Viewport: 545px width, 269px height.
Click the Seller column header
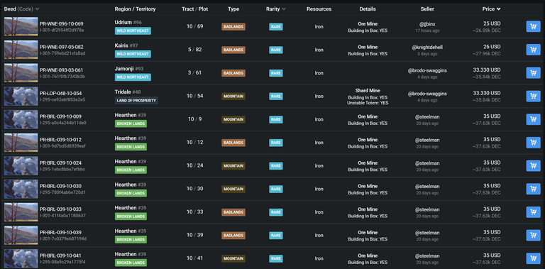(x=427, y=9)
